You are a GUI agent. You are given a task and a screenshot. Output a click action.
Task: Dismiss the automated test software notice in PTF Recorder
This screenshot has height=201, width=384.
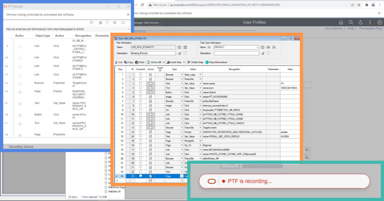(x=128, y=15)
